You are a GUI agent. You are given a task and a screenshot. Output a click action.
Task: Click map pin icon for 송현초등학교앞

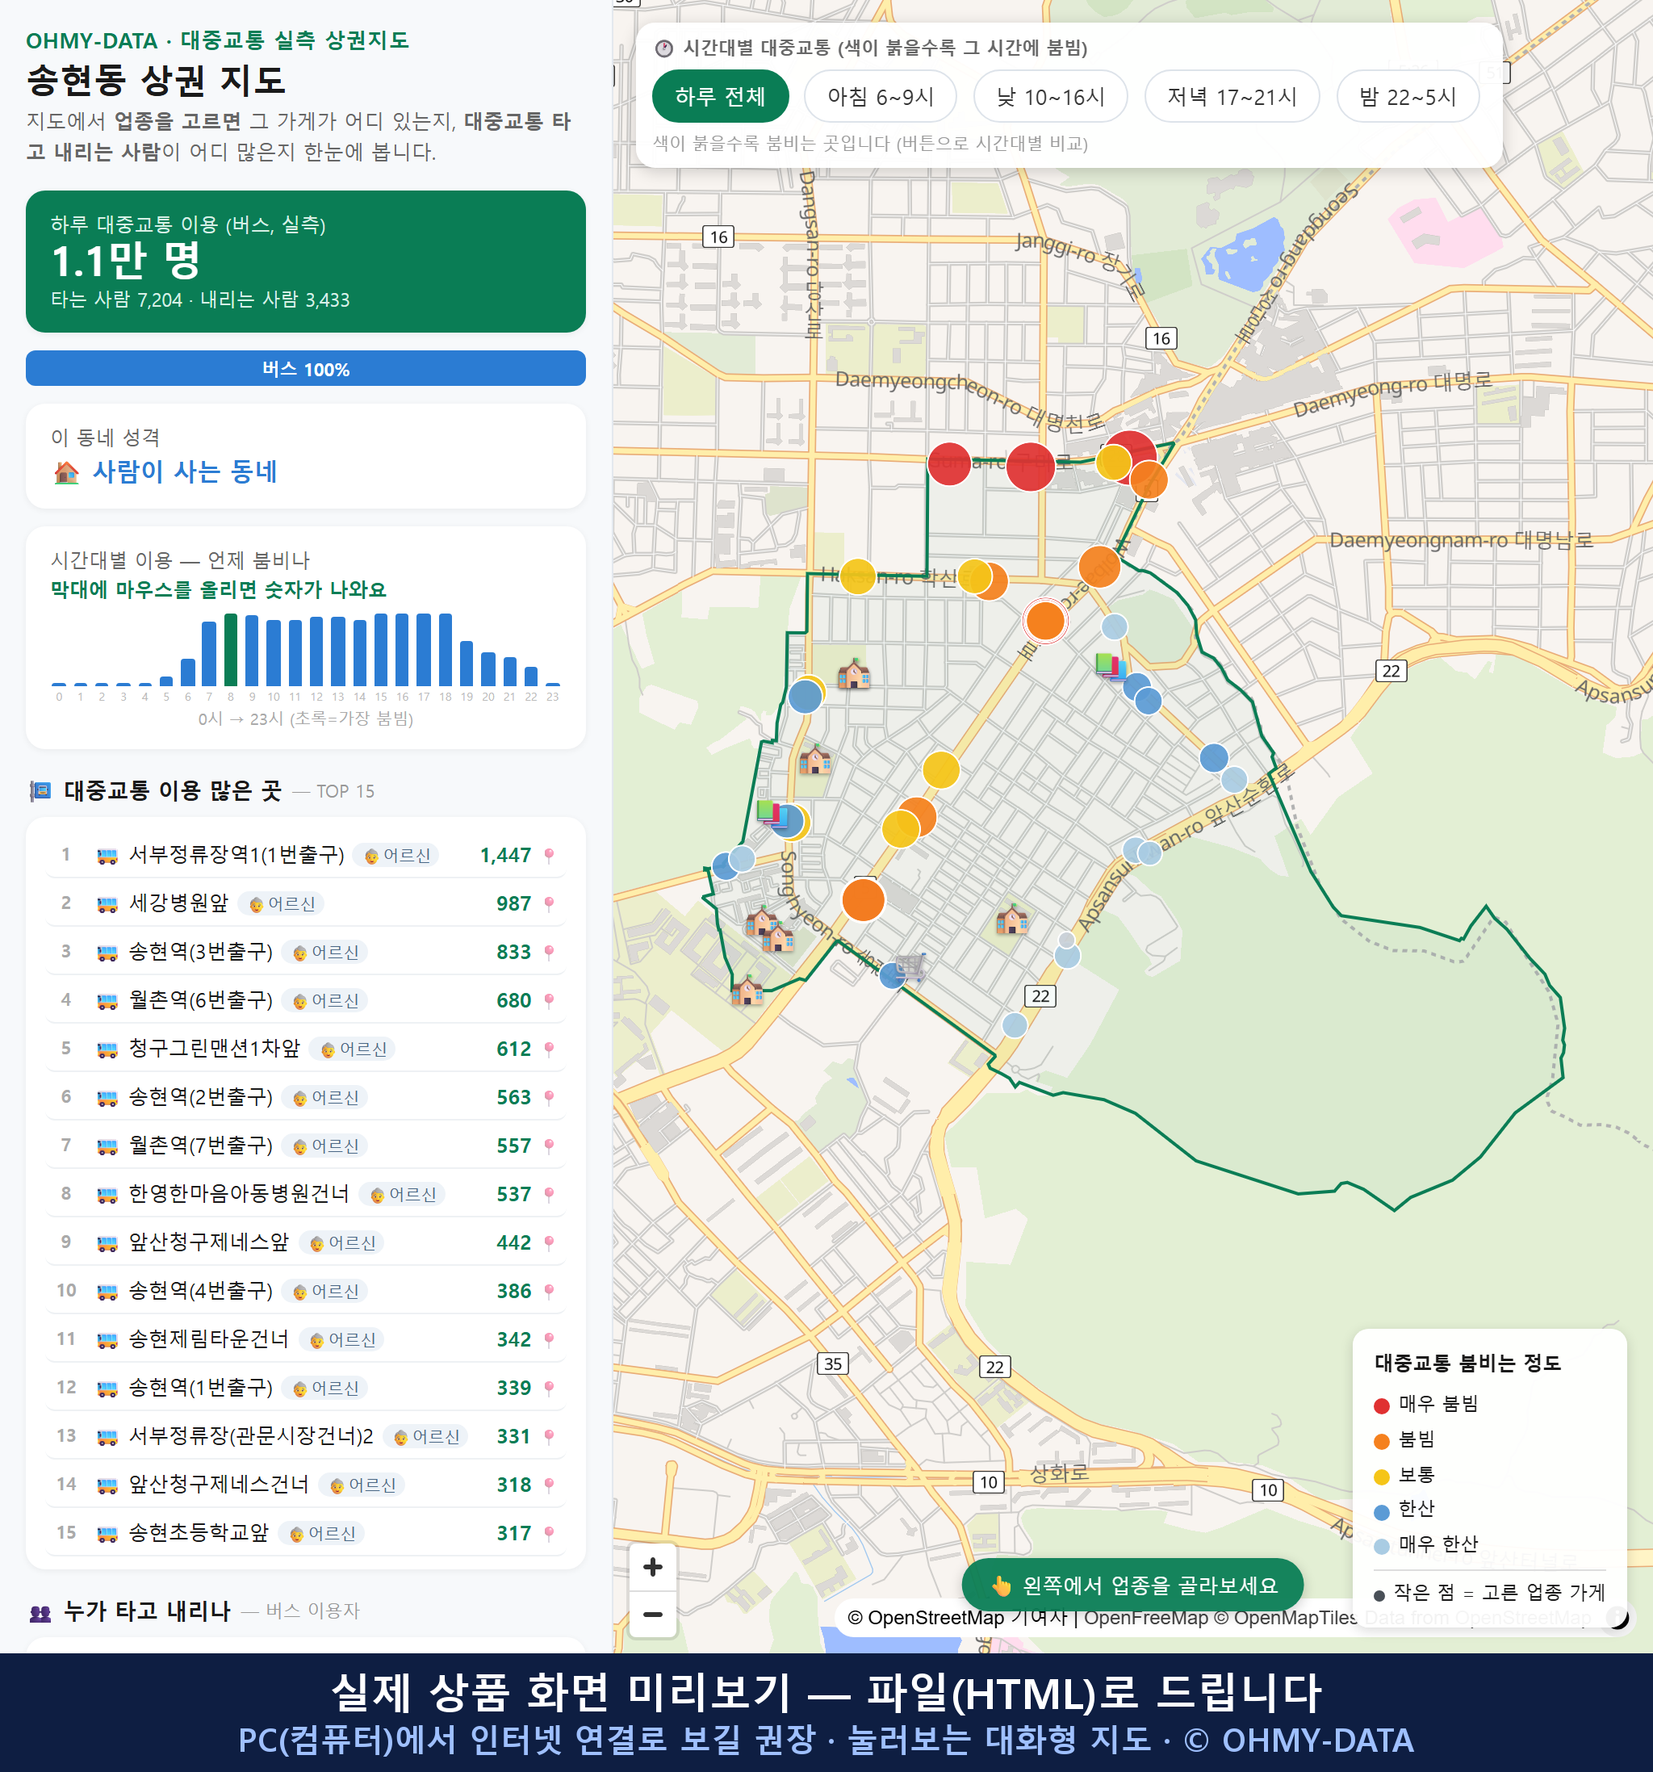549,1533
